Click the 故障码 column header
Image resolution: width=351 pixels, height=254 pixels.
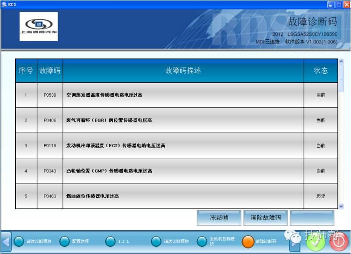pos(50,71)
